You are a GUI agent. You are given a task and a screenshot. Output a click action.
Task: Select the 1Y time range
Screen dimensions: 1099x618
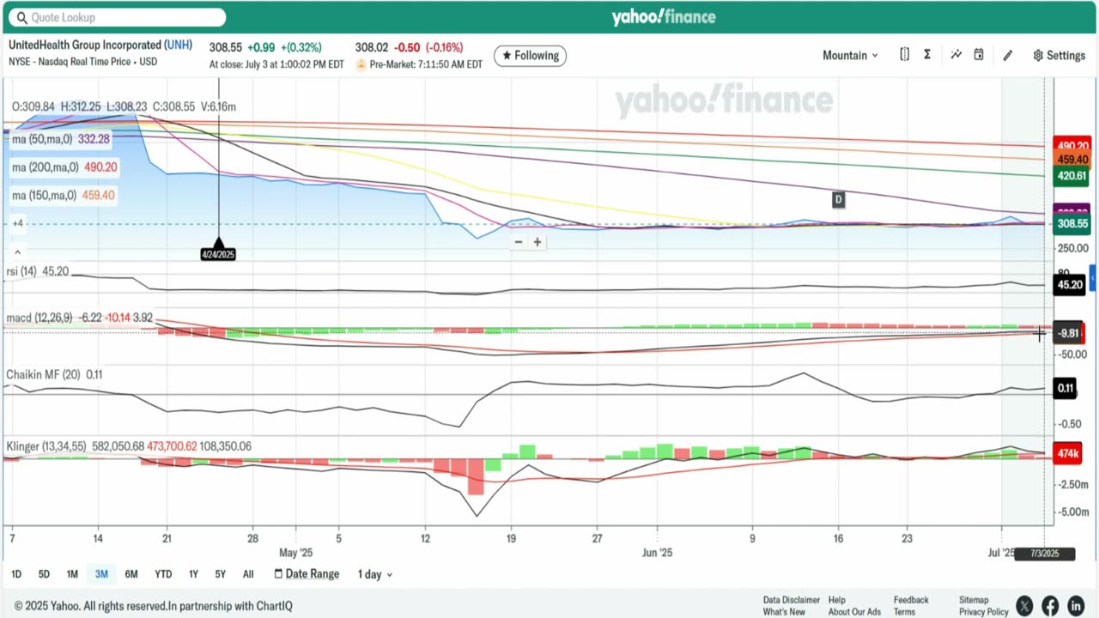pos(193,574)
